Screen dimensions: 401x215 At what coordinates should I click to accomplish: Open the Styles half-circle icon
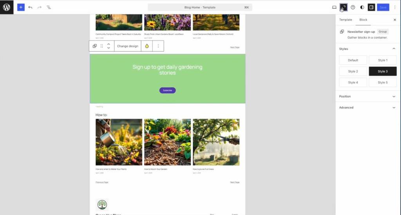coord(362,7)
